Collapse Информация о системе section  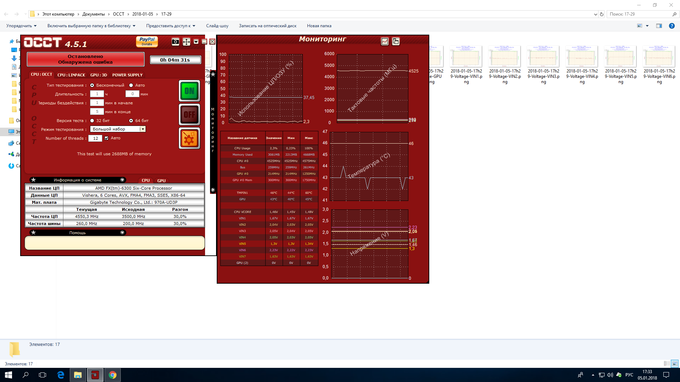122,180
